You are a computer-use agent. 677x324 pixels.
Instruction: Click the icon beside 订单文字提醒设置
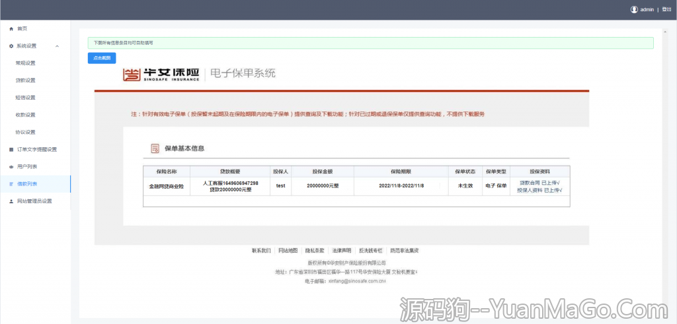coord(11,150)
